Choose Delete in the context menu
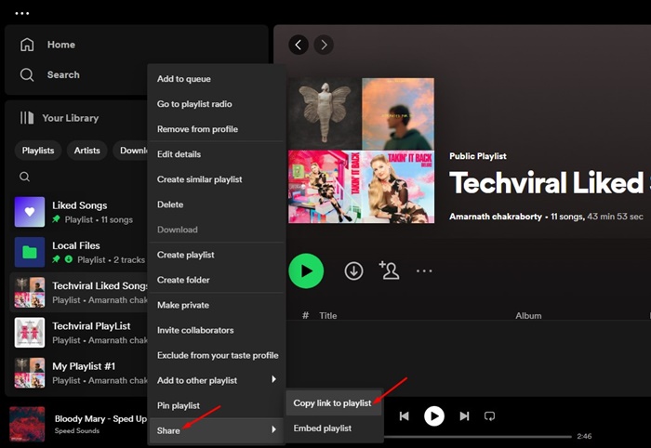 217,204
